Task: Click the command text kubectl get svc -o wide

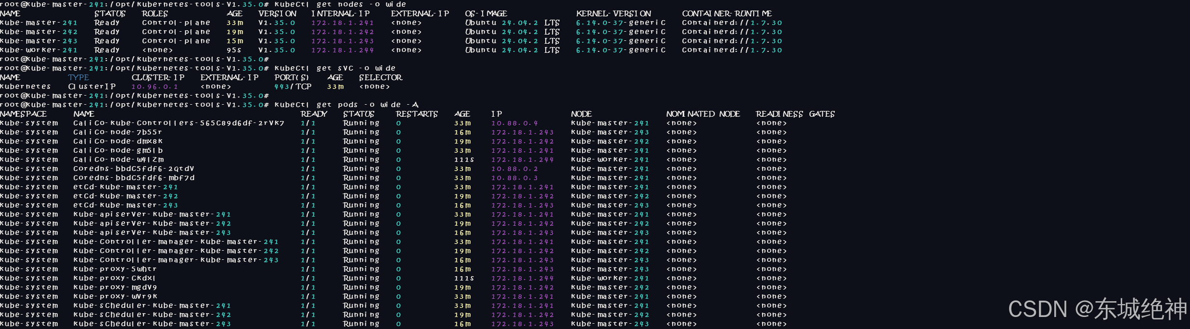Action: tap(335, 69)
